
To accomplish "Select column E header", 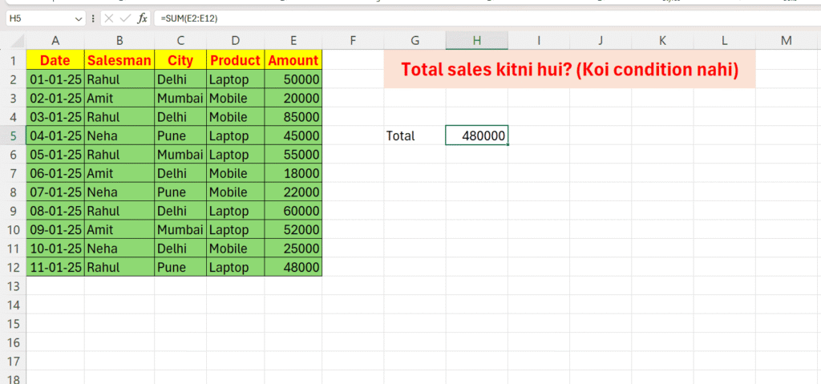I will click(293, 41).
